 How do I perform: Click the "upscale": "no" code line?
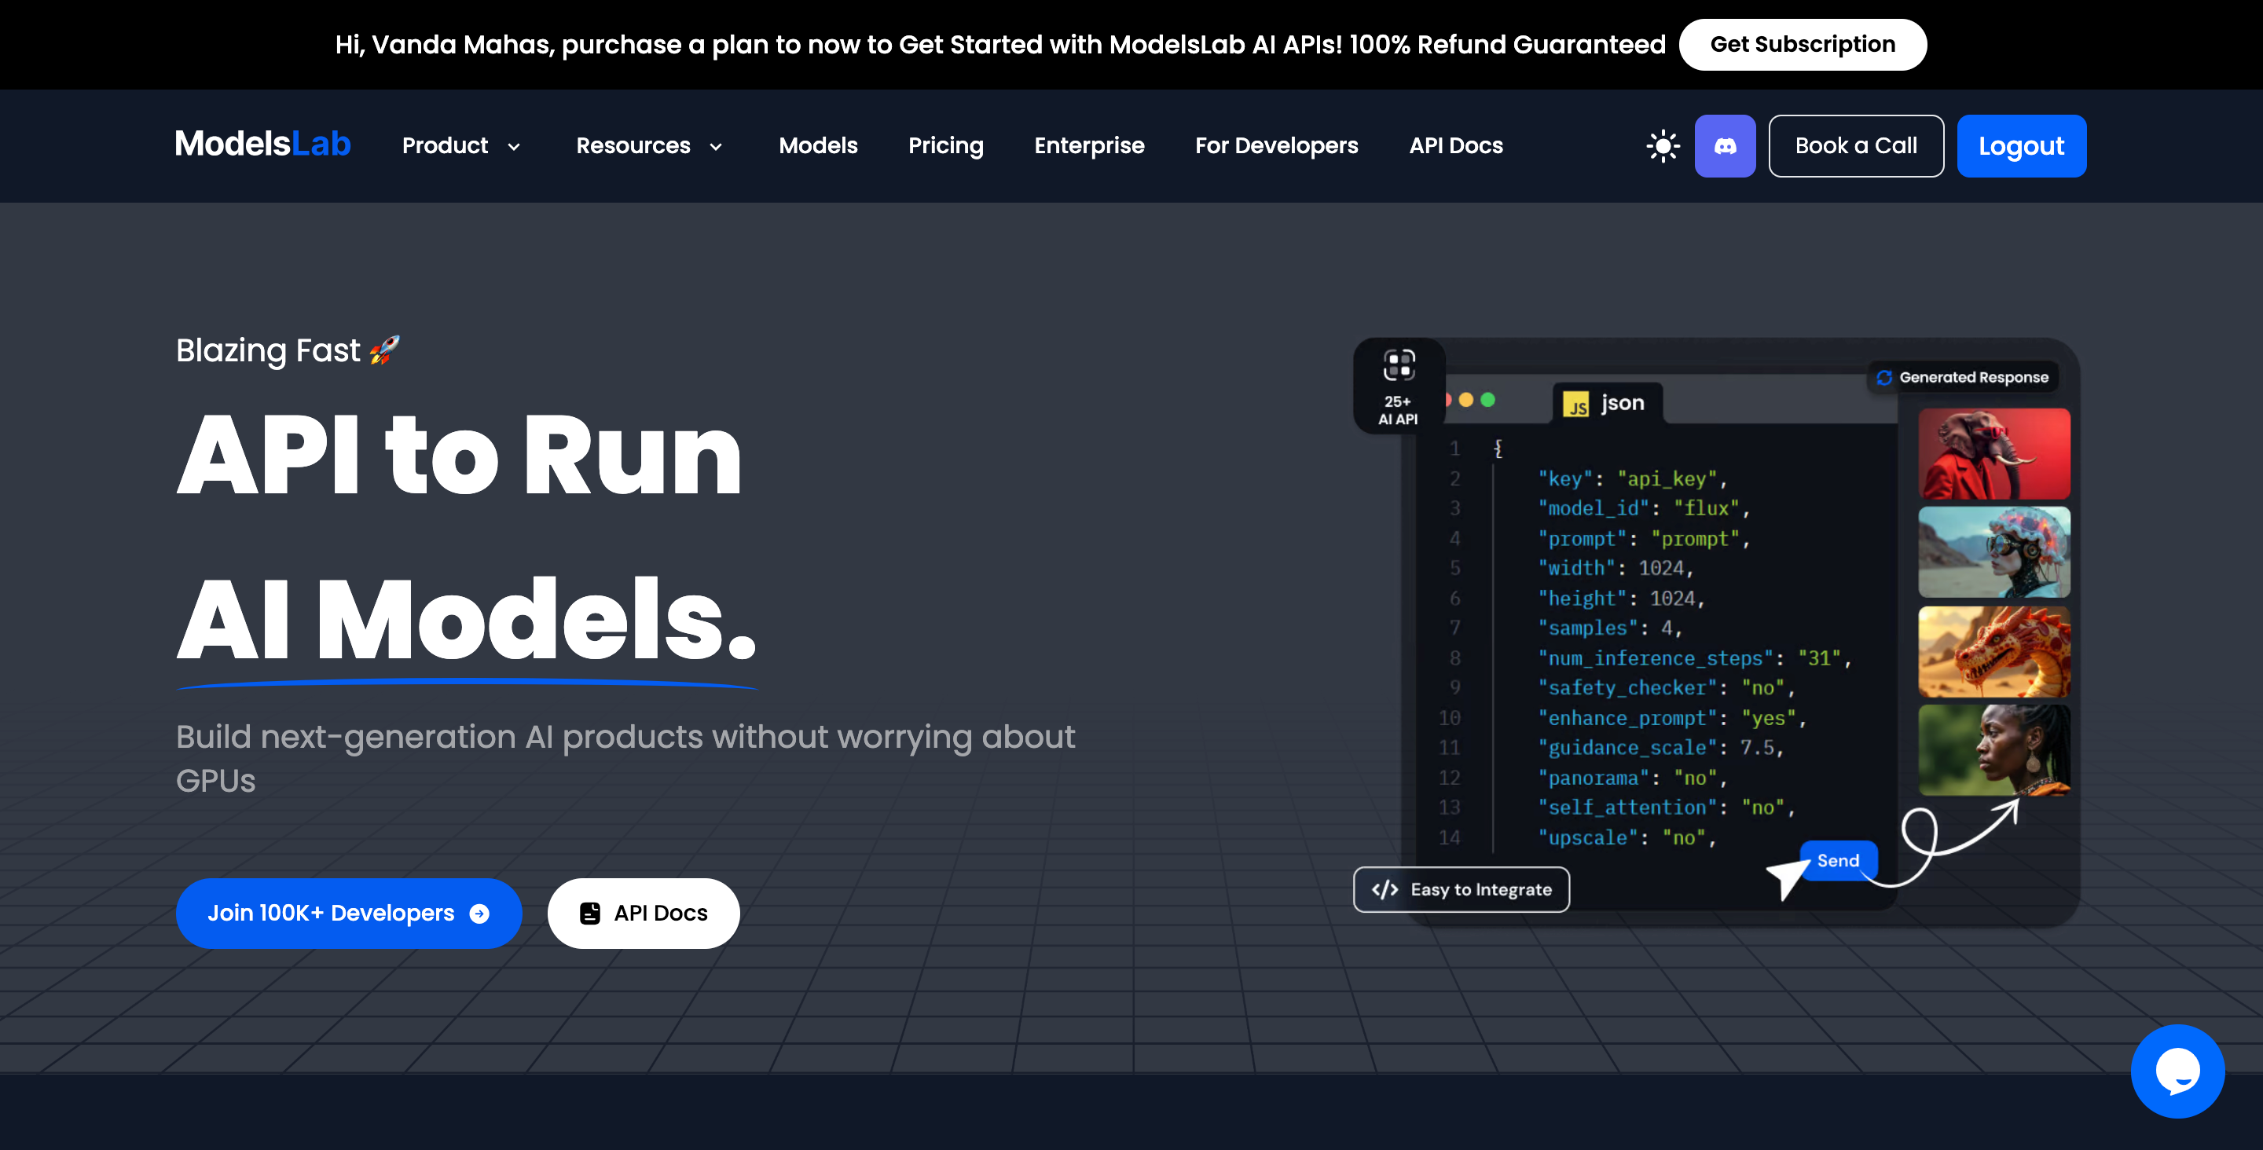point(1627,839)
